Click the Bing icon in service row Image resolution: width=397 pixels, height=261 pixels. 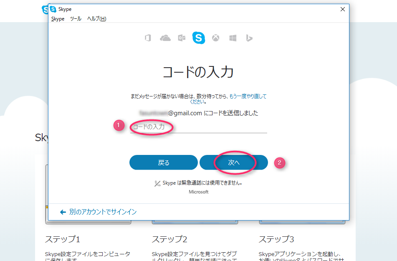[x=249, y=38]
